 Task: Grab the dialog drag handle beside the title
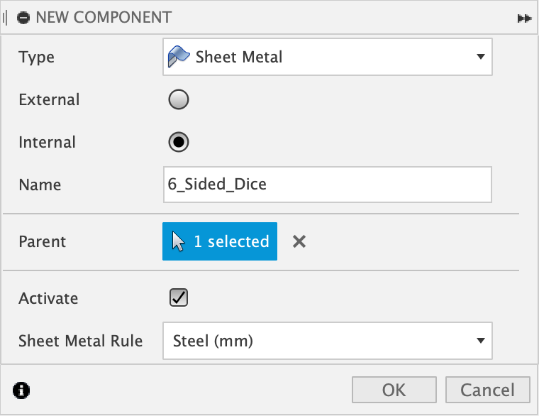(4, 18)
